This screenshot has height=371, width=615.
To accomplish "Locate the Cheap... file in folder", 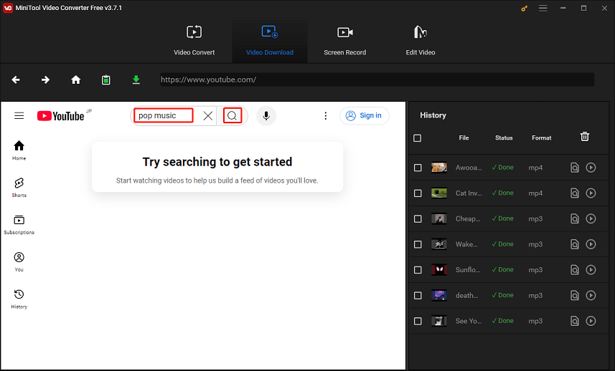I will pyautogui.click(x=575, y=218).
